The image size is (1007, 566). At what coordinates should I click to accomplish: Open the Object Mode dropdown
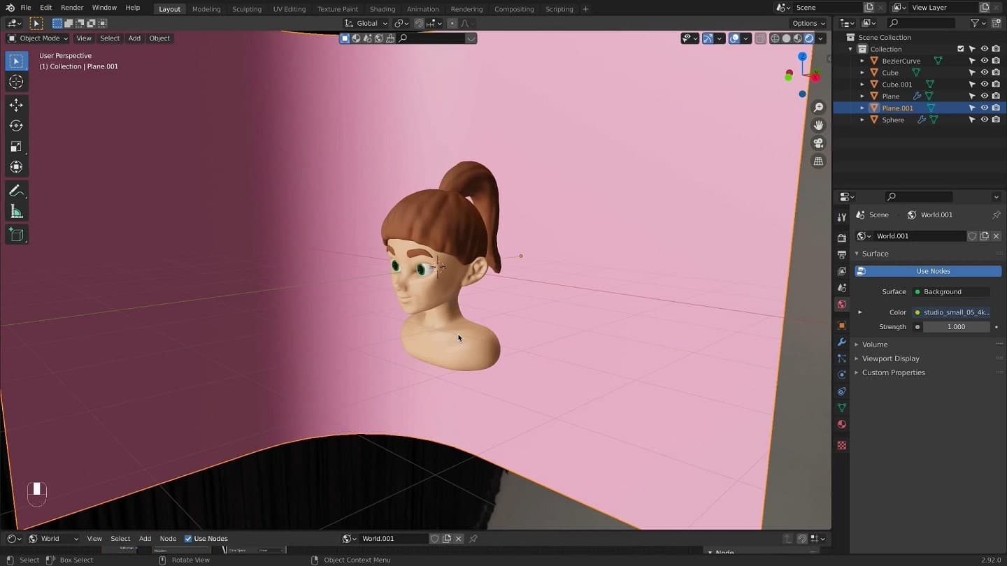[38, 38]
